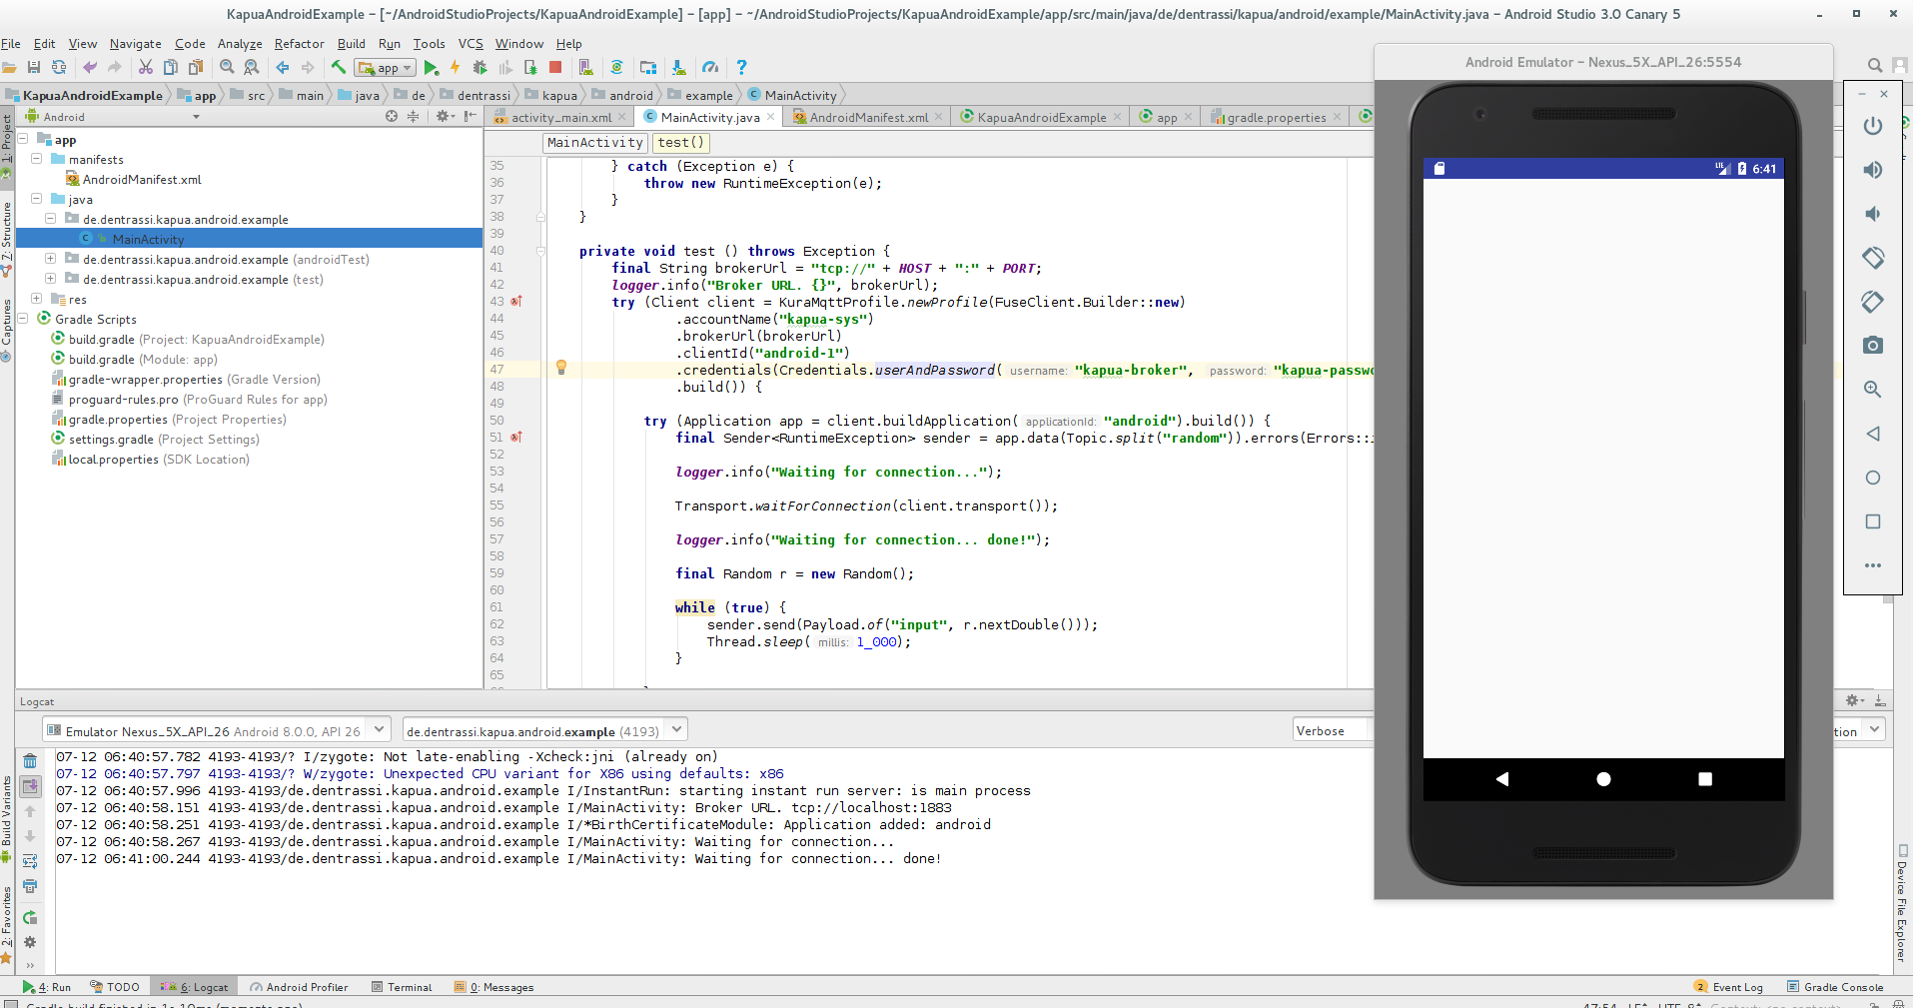Take a screenshot in the emulator sidebar

pyautogui.click(x=1872, y=345)
